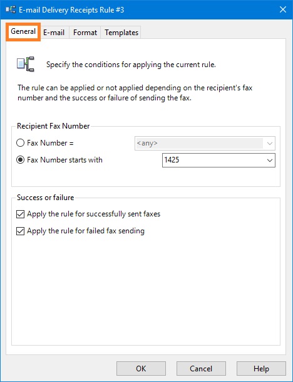This screenshot has width=293, height=382.
Task: Expand the <any> fax number dropdown arrow
Action: point(269,143)
